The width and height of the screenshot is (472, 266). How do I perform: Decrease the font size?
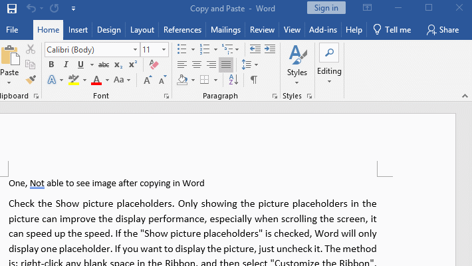click(x=163, y=80)
